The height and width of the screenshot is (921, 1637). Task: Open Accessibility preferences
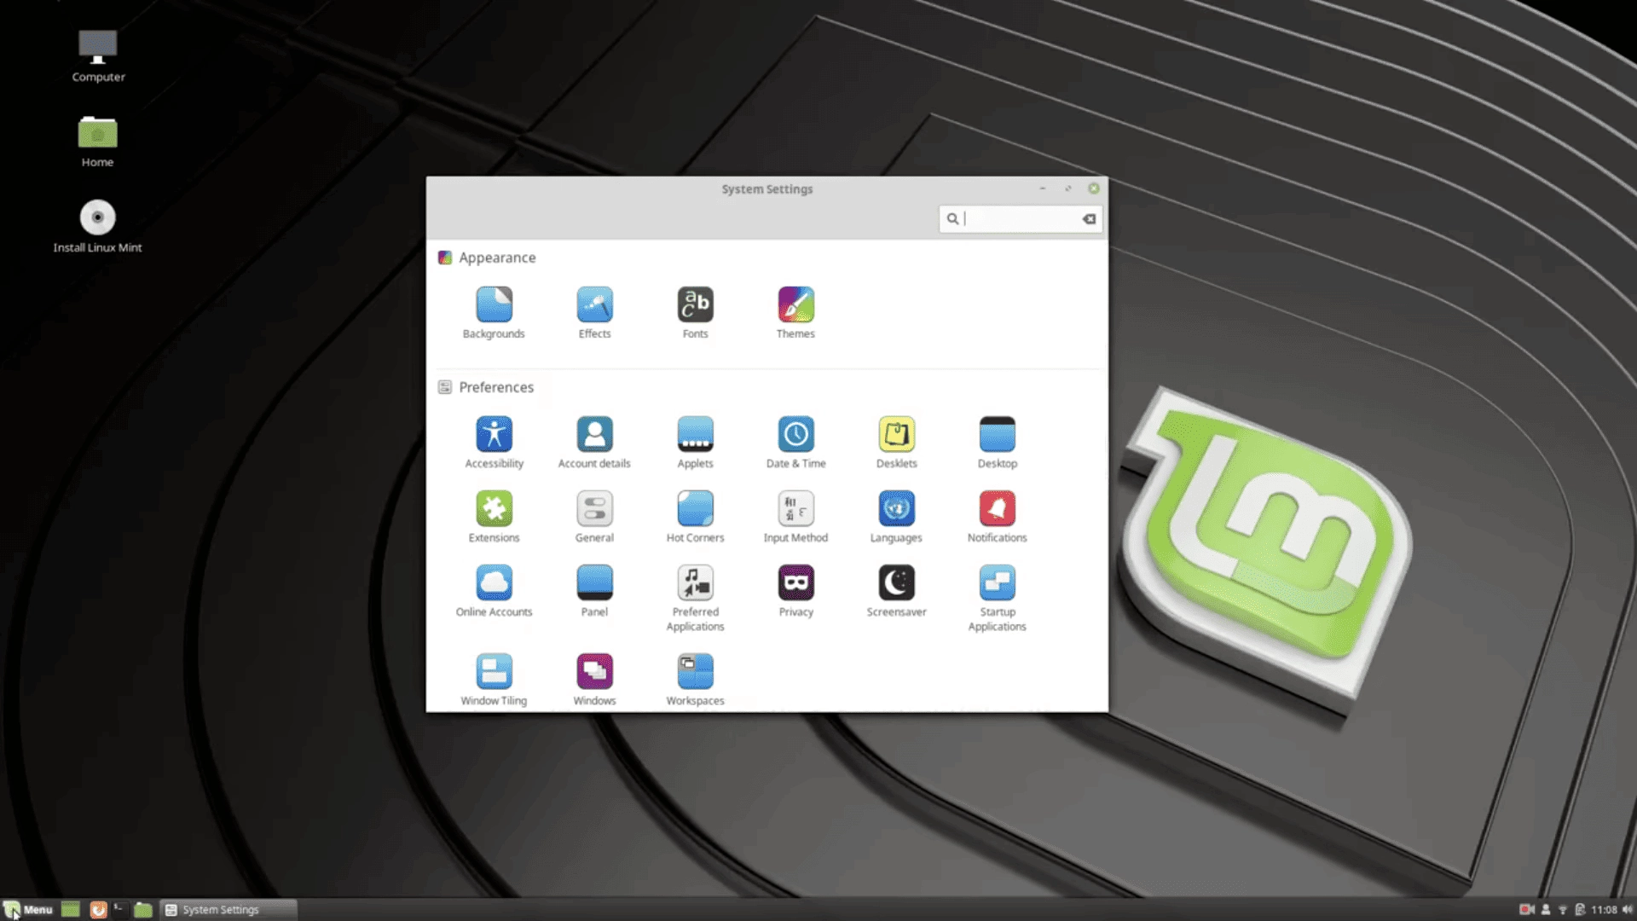[494, 443]
